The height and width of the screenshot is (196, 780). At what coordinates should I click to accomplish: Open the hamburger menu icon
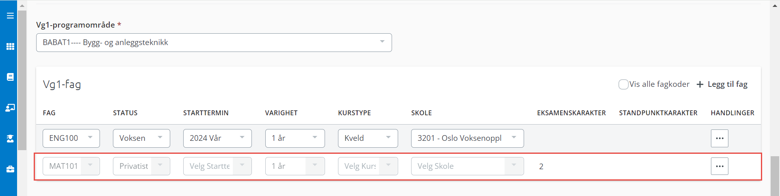[10, 16]
